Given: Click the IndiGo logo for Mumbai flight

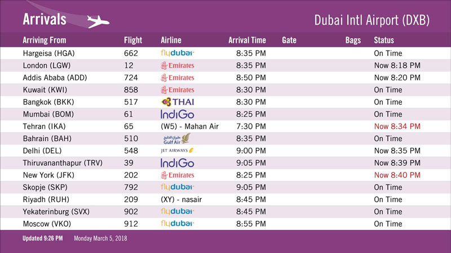Looking at the screenshot, I should [x=178, y=114].
